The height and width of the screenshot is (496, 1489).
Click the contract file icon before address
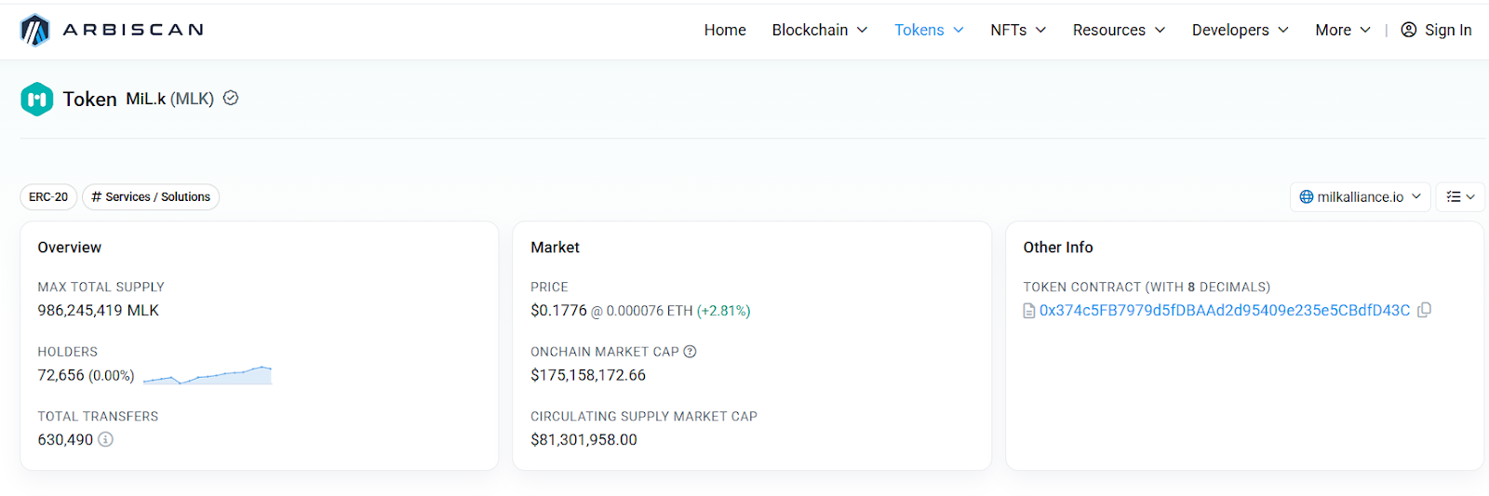coord(1029,311)
